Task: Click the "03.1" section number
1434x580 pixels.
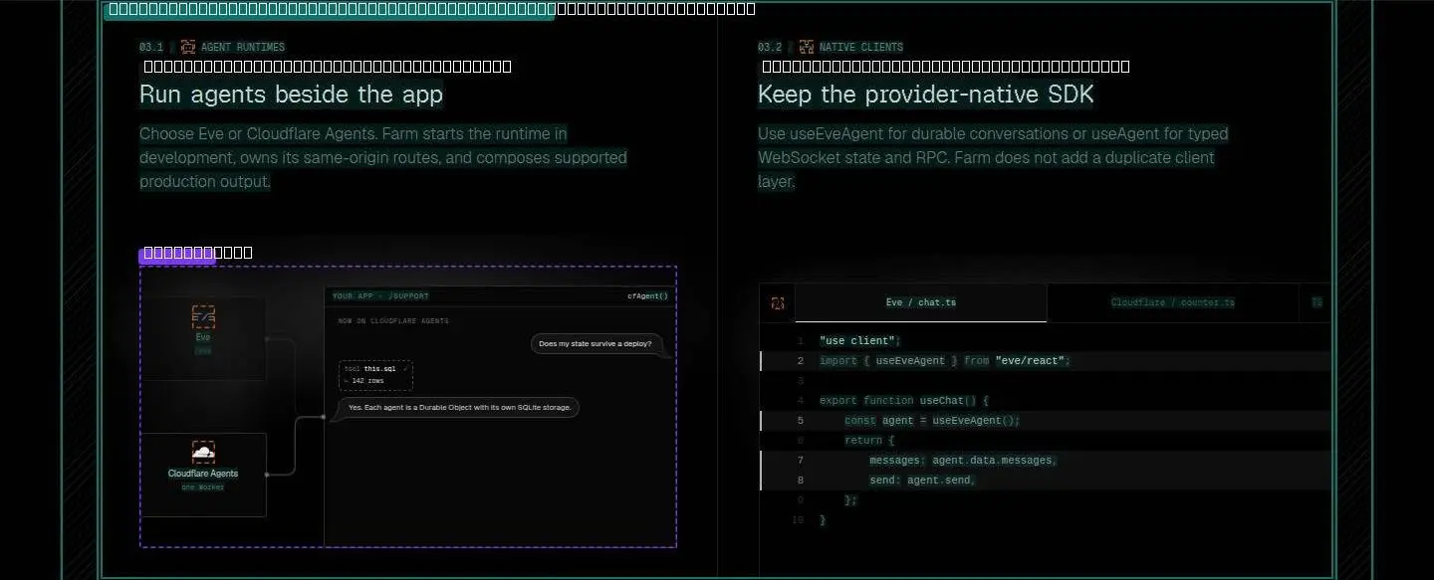Action: [151, 47]
